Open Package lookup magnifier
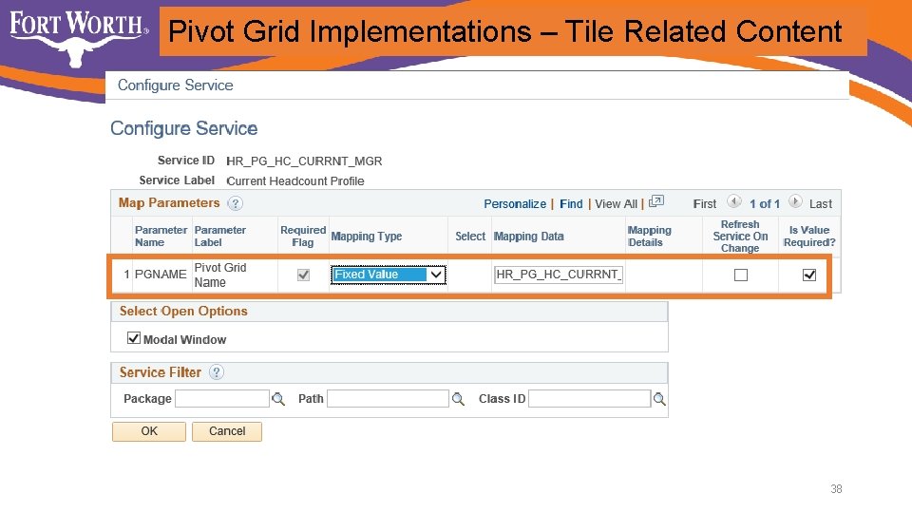 (278, 399)
